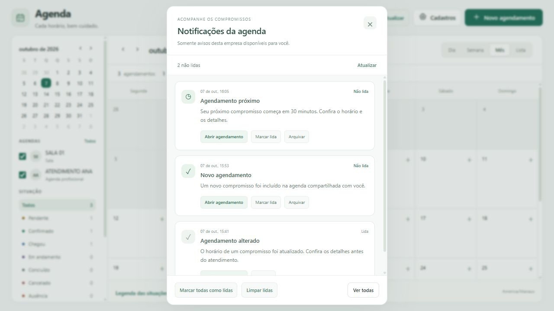Image resolution: width=554 pixels, height=311 pixels.
Task: Clear read notifications with Limpar lidas
Action: point(259,290)
